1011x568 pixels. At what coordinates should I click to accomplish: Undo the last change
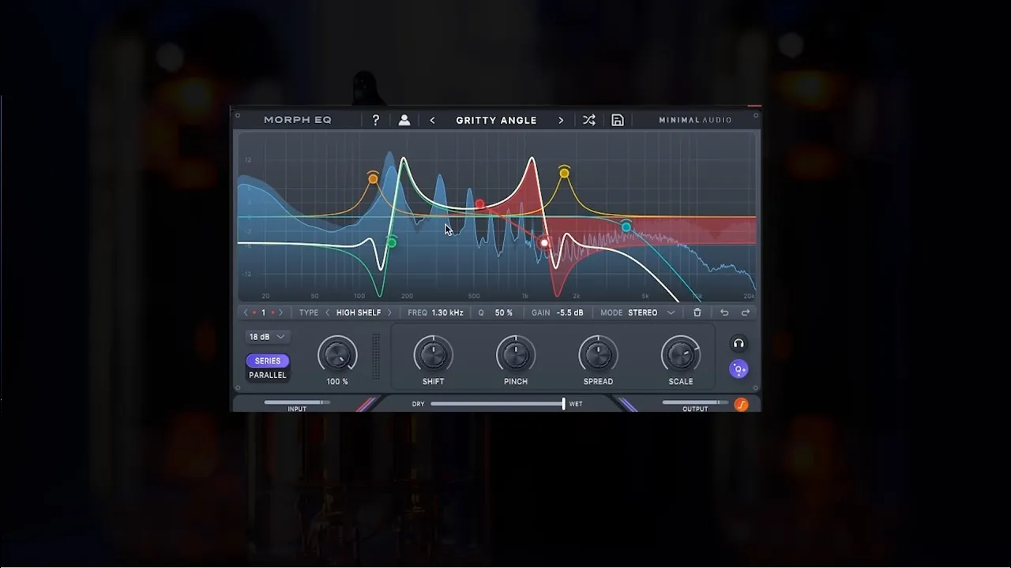723,312
